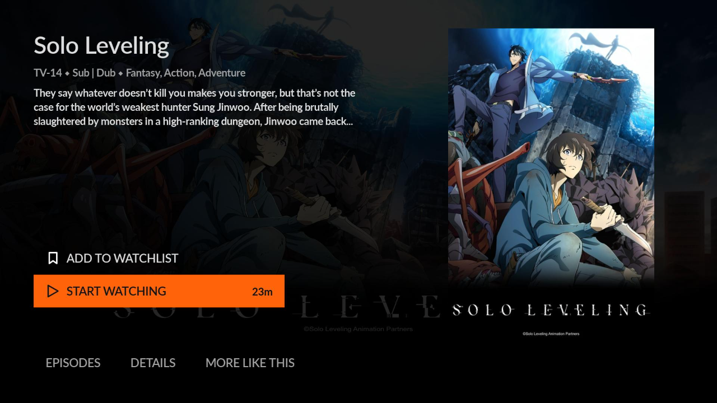This screenshot has height=403, width=717.
Task: Click the Adventure genre tag
Action: tap(222, 73)
